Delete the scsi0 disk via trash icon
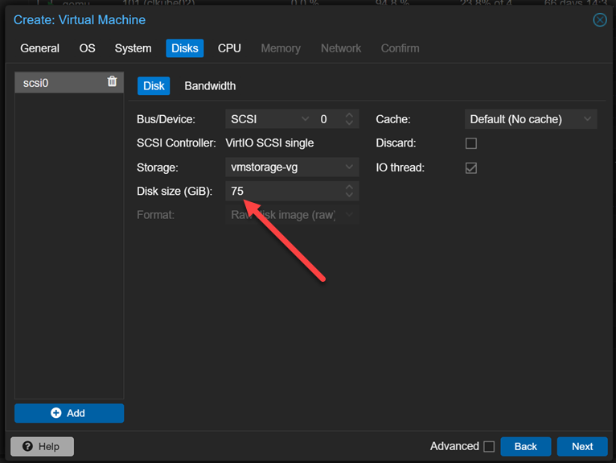The image size is (616, 463). (112, 81)
